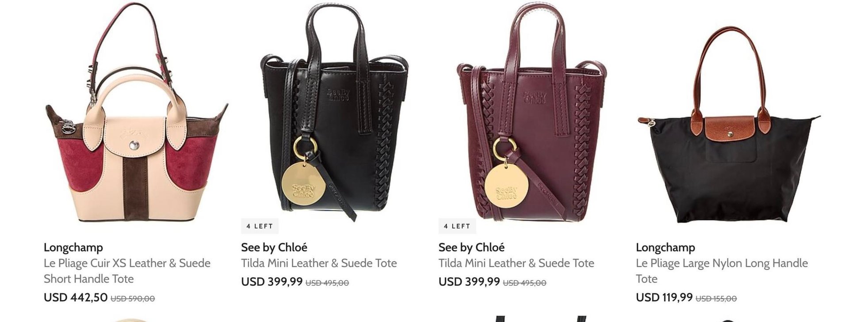
Task: Click the Longchamp brand above Le Pliage Large Nylon
Action: click(665, 247)
